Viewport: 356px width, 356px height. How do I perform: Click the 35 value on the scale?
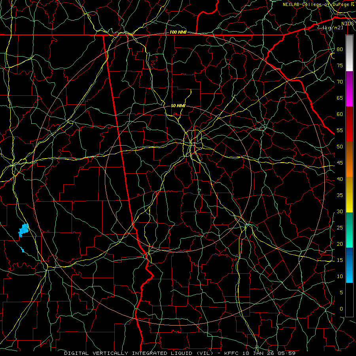point(340,195)
